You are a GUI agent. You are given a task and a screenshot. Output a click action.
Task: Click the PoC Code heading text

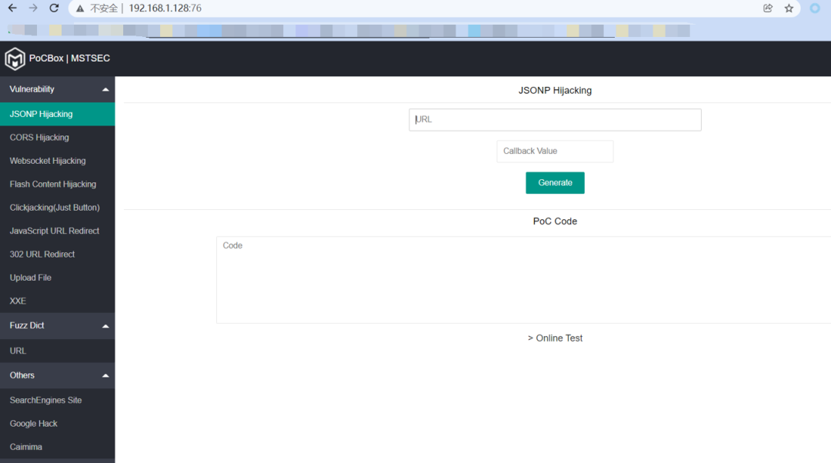[555, 222]
